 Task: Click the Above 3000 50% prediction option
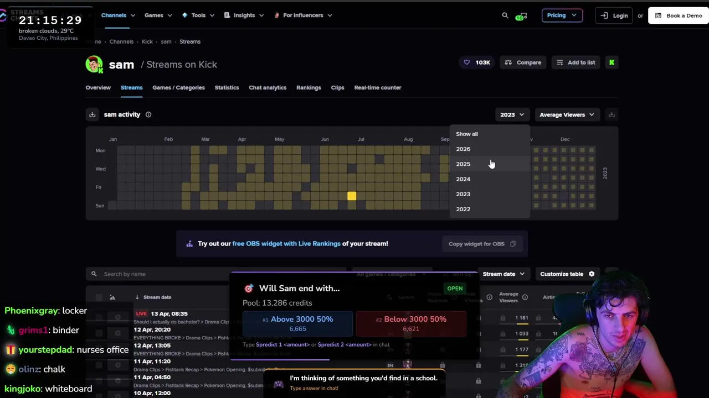coord(298,323)
